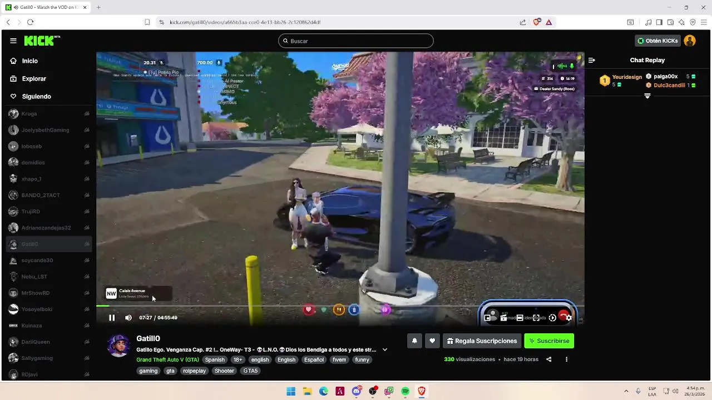Create a clip from the video
The image size is (712, 400).
503,318
